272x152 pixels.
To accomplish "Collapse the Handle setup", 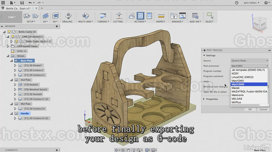I will point(11,114).
